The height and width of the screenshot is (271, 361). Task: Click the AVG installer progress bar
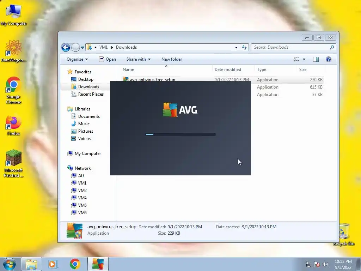point(181,134)
